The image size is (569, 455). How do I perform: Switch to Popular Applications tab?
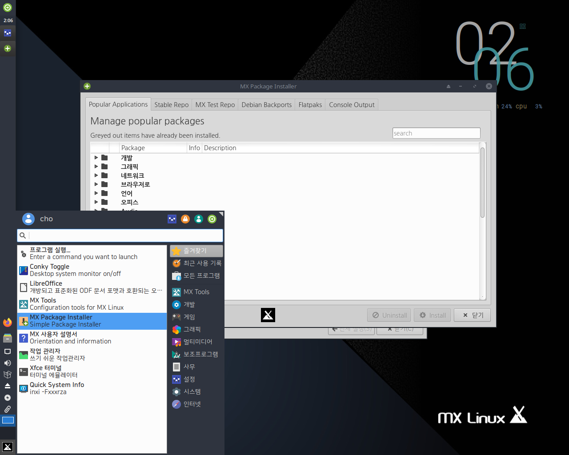[118, 104]
